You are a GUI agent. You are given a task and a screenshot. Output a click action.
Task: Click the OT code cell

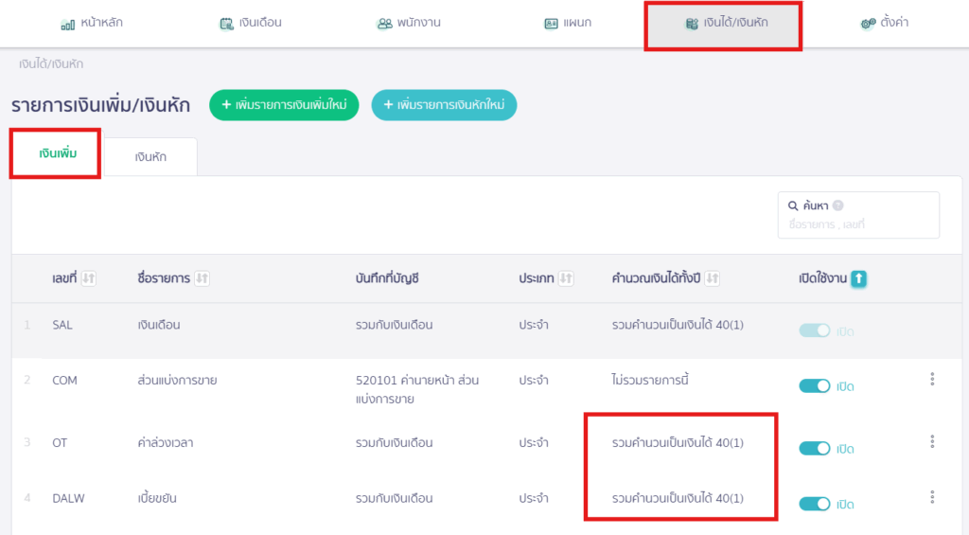(x=60, y=443)
